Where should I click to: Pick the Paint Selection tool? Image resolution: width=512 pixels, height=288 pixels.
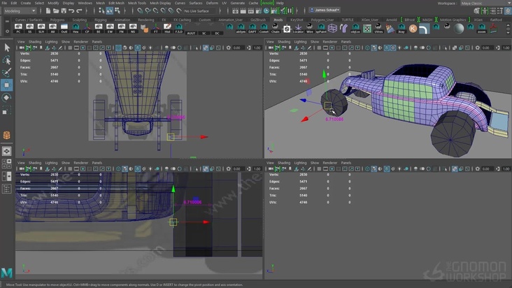[6, 72]
